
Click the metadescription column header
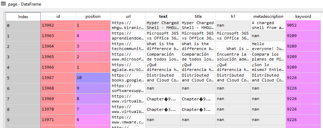coord(268,16)
